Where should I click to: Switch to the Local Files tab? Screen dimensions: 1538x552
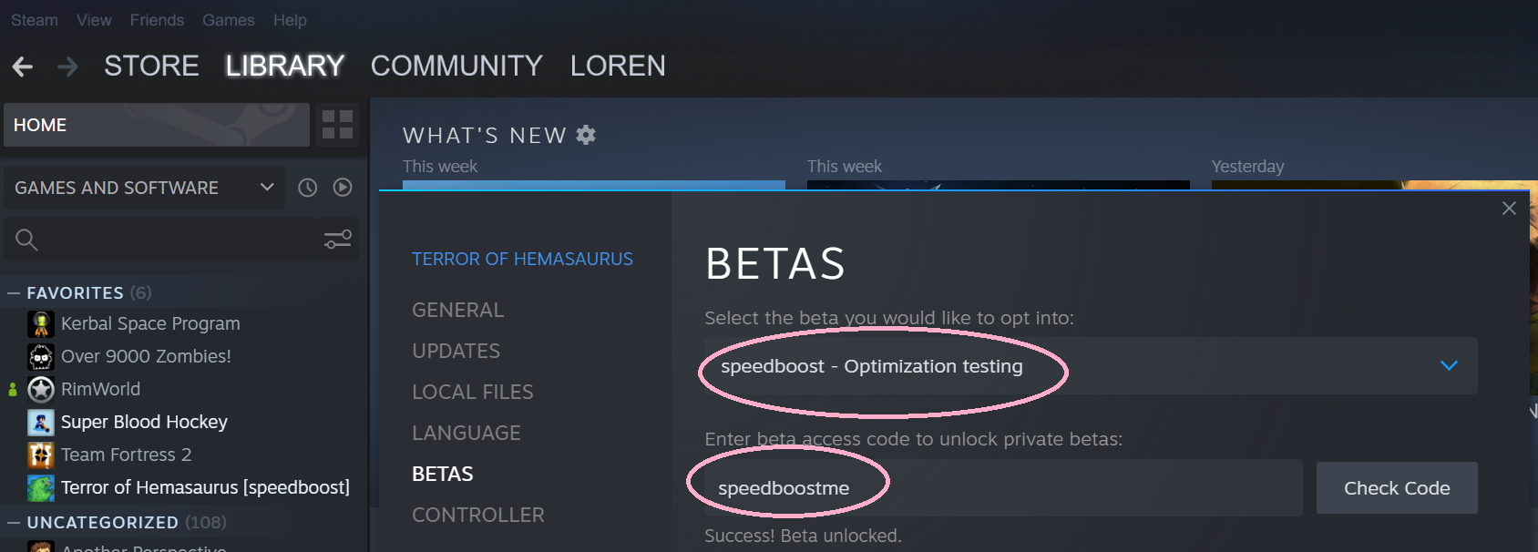coord(472,392)
